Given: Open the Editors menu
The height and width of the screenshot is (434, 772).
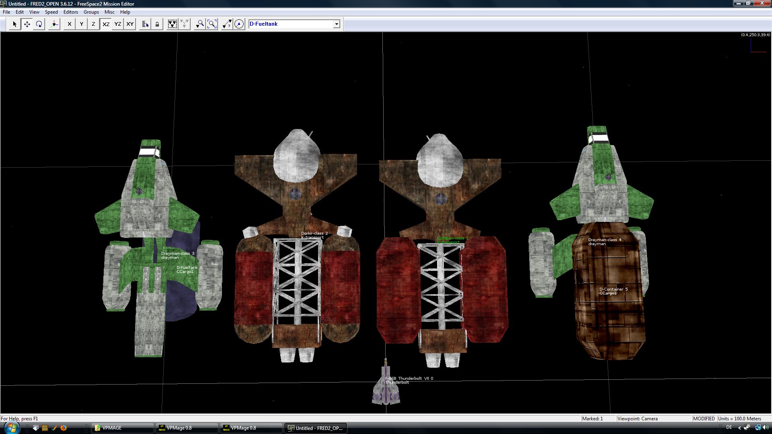Looking at the screenshot, I should click(70, 12).
